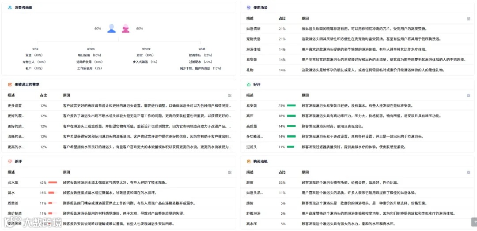The width and height of the screenshot is (477, 231).
Task: Open the grid icon in 好评 table header
Action: [469, 96]
